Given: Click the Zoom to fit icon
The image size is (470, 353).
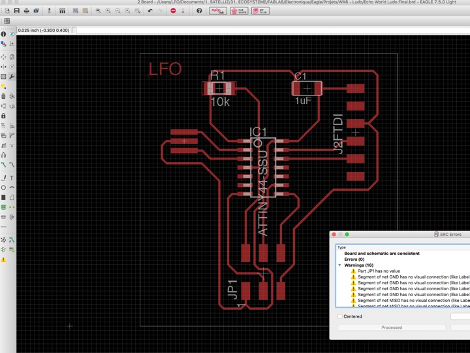Looking at the screenshot, I should (x=98, y=11).
